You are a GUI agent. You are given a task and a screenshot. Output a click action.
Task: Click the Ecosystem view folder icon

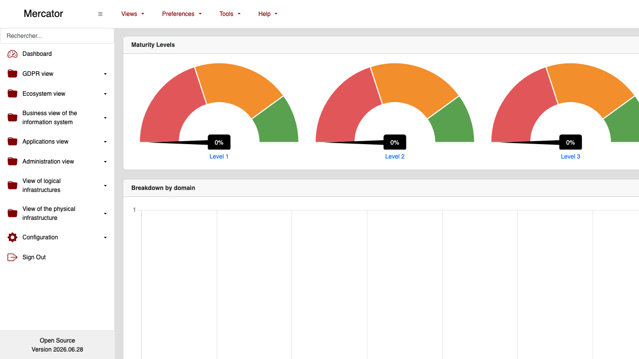click(x=12, y=94)
